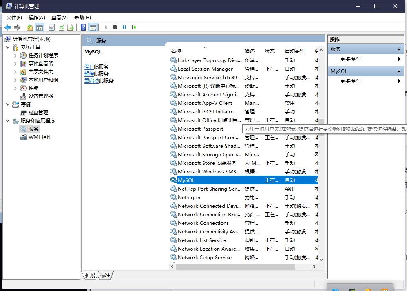The image size is (407, 291).
Task: Click the Restart service toolbar icon
Action: pos(134,27)
